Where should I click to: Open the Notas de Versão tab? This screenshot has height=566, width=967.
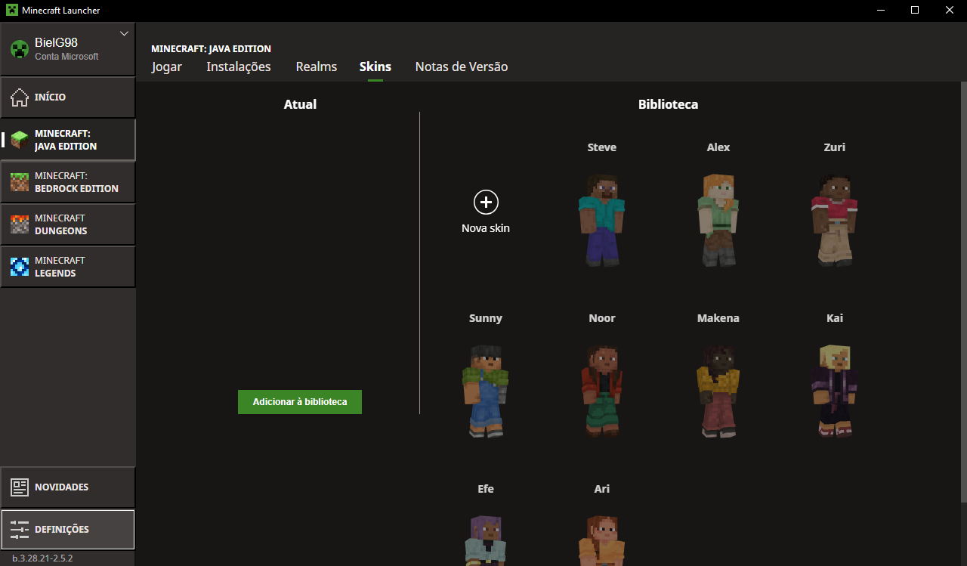461,66
